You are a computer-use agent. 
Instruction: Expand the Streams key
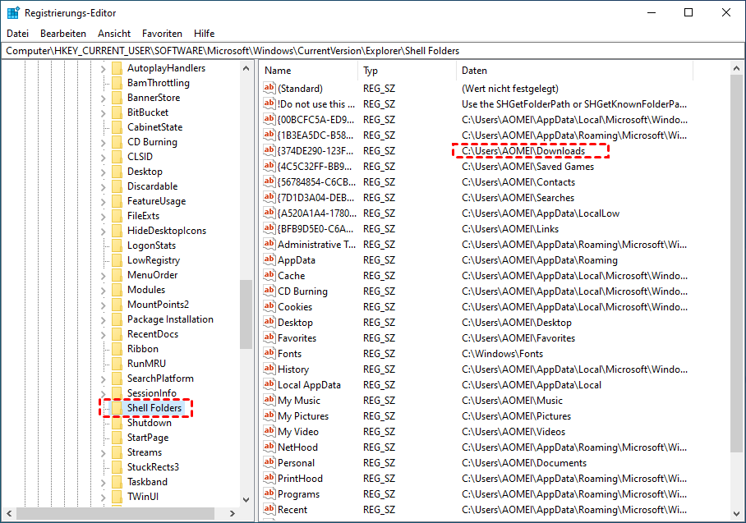pyautogui.click(x=103, y=453)
